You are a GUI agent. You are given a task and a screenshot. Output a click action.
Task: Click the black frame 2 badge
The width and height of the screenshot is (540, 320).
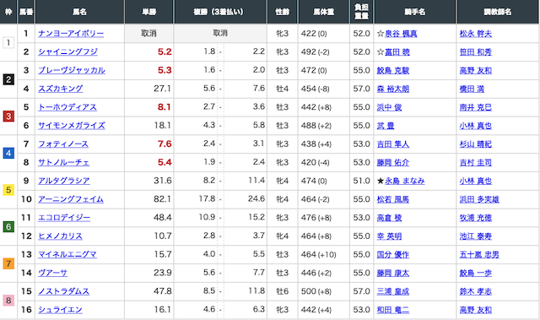pos(8,79)
